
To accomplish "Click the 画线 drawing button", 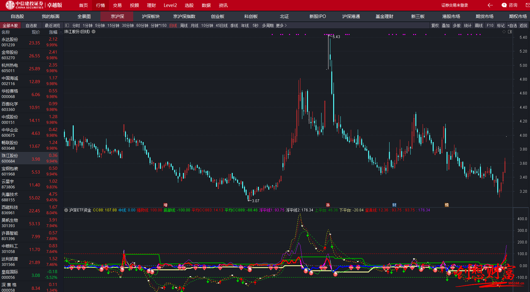I will (479, 26).
